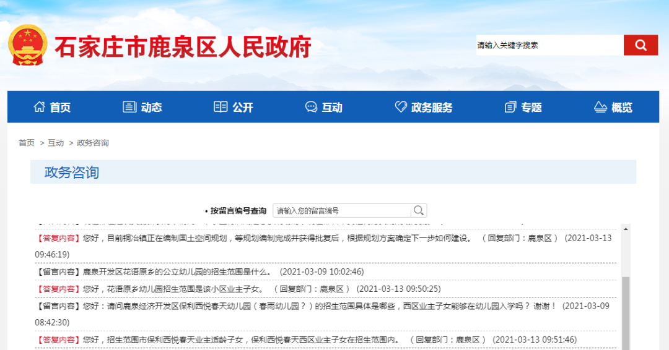The height and width of the screenshot is (350, 669).
Task: Click the heart icon beside 政务服务
Action: click(401, 107)
